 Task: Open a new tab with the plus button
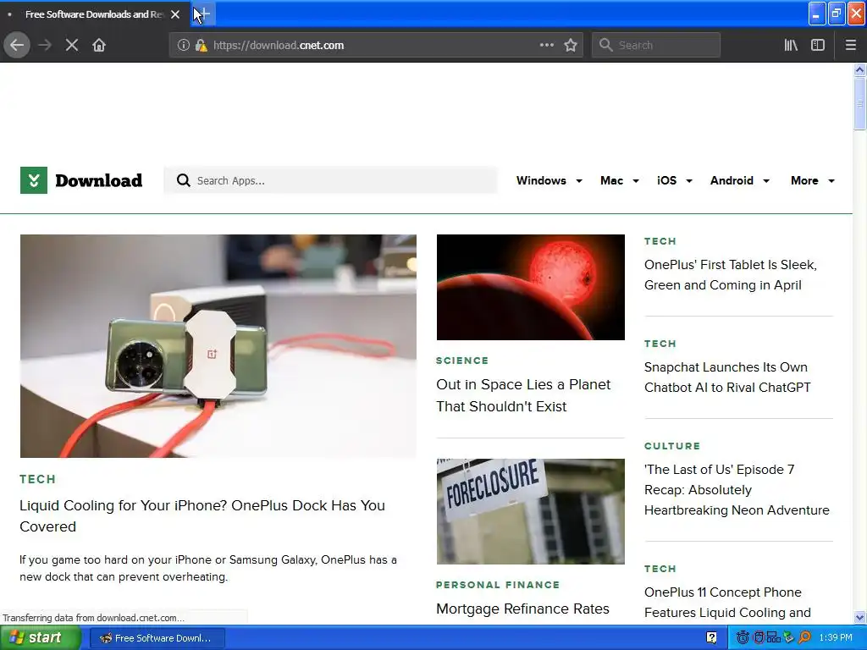coord(202,14)
